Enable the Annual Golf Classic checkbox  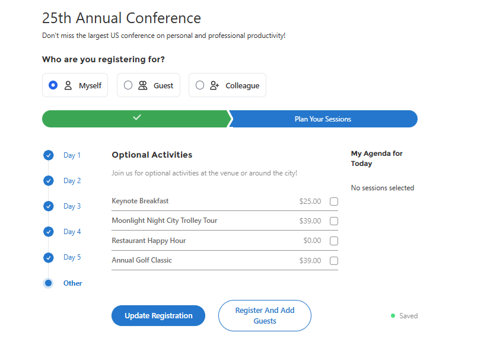[x=334, y=261]
